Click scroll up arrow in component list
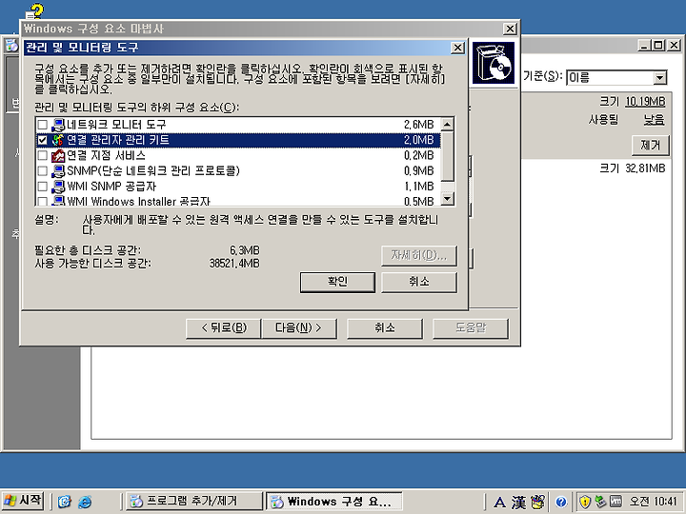686x514 pixels. click(447, 125)
